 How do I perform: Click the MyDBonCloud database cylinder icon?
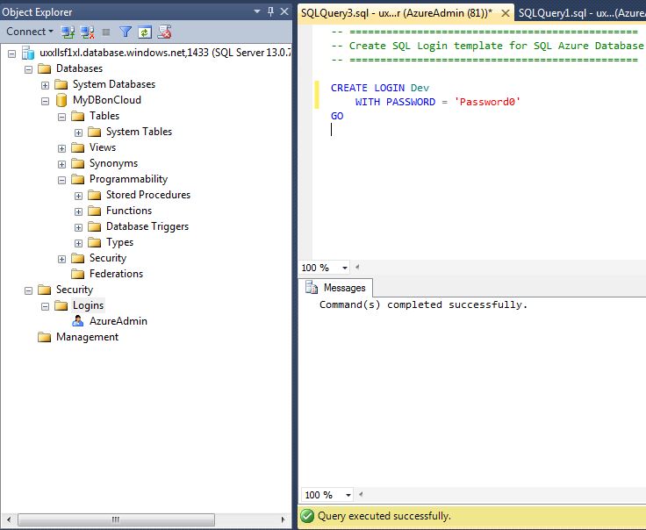pyautogui.click(x=61, y=100)
